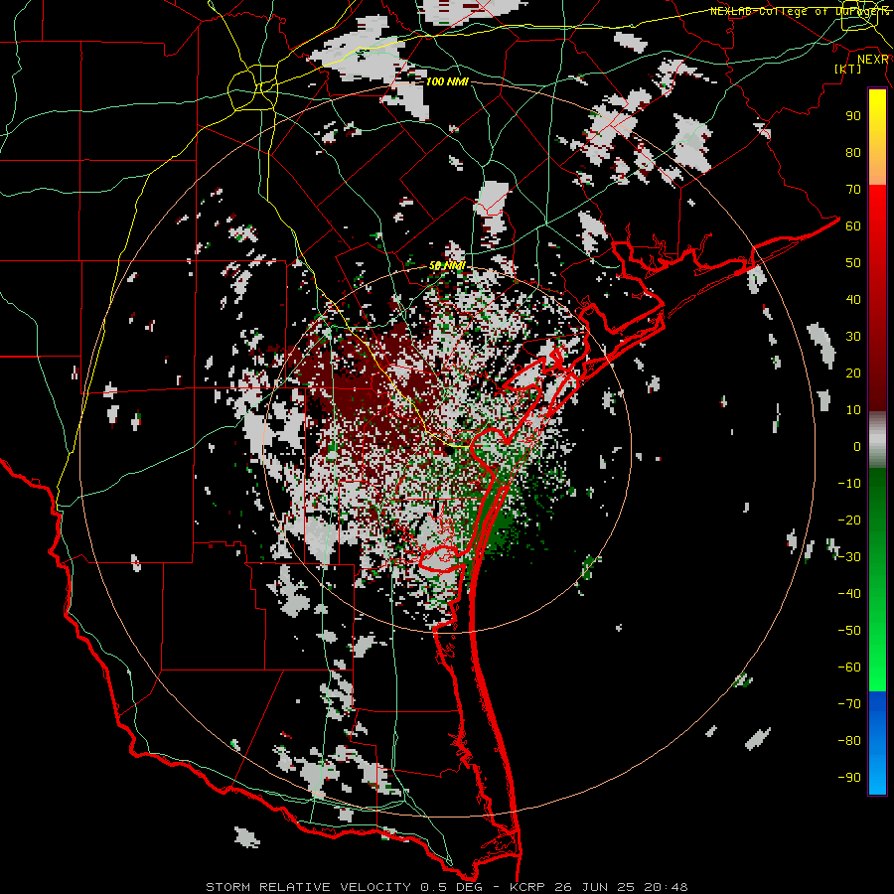Click the 80 value on velocity scale

[x=853, y=152]
